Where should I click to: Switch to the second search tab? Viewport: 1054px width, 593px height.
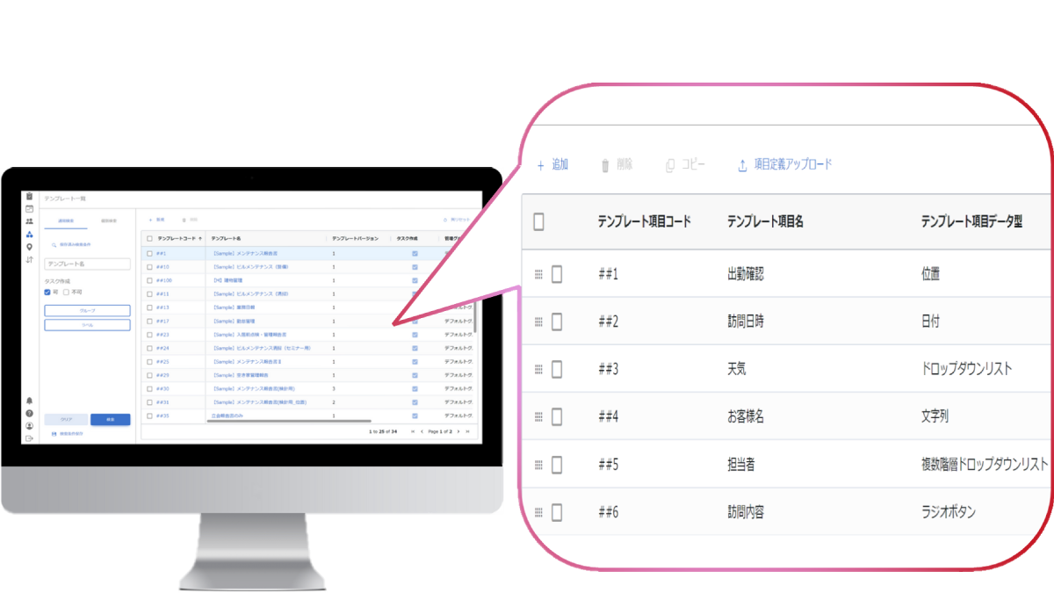click(109, 220)
